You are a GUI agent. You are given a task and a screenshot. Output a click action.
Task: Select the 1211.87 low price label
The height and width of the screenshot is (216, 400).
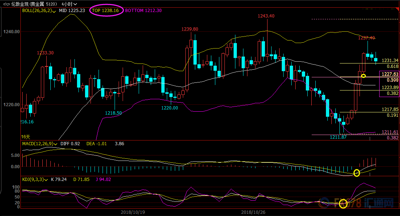point(338,137)
